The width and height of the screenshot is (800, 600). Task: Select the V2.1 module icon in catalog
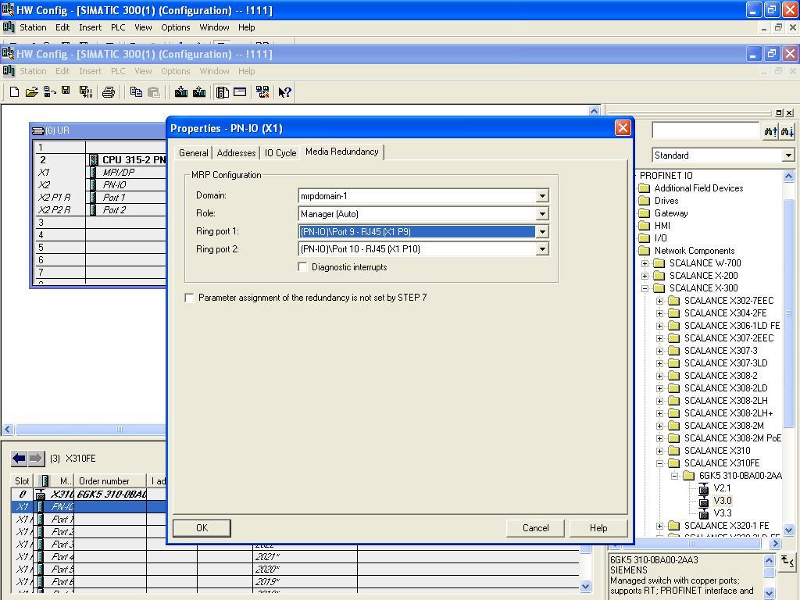[704, 488]
